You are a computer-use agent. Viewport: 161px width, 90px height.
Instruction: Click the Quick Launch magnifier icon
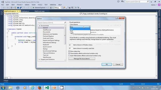(x=148, y=1)
